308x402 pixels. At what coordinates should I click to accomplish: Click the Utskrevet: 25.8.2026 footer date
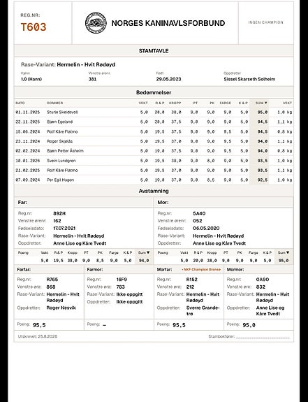38,336
